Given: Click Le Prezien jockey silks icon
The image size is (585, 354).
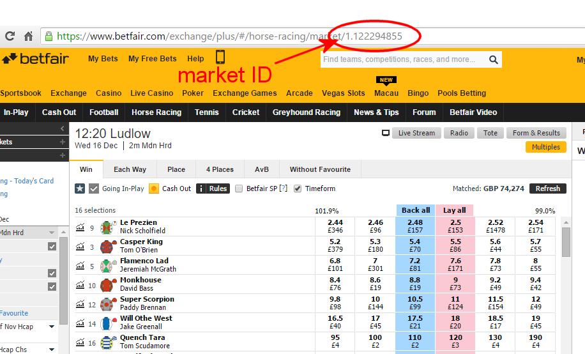Looking at the screenshot, I should click(x=107, y=227).
